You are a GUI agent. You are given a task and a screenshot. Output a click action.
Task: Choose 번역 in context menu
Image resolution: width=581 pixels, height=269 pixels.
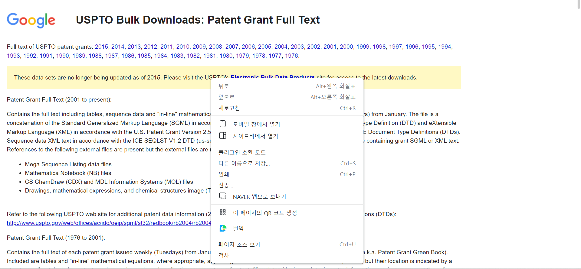[287, 228]
